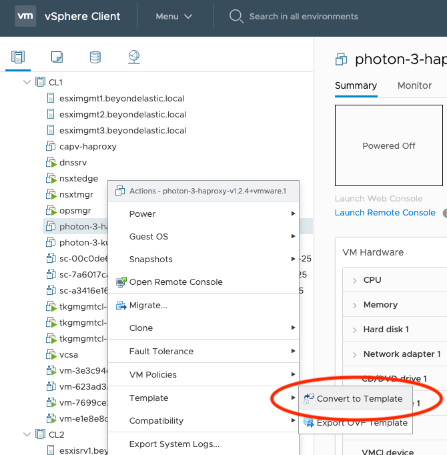Select the dnssrv virtual machine icon
Viewport: 447px width, 455px height.
coord(50,163)
